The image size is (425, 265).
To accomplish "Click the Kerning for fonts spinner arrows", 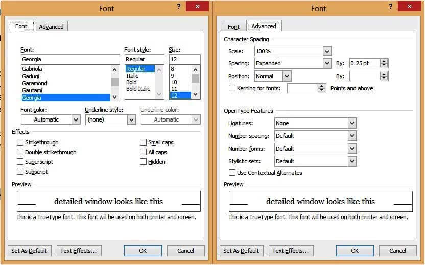I will coord(321,88).
